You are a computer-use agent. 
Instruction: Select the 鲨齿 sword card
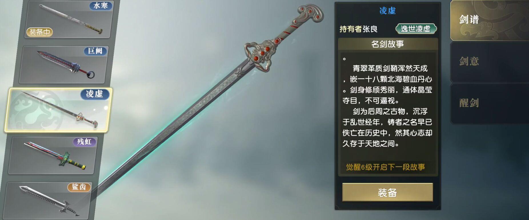pyautogui.click(x=47, y=200)
